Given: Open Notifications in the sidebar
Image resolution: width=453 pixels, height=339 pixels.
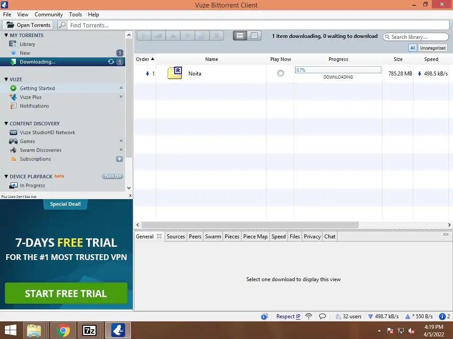Looking at the screenshot, I should point(35,106).
